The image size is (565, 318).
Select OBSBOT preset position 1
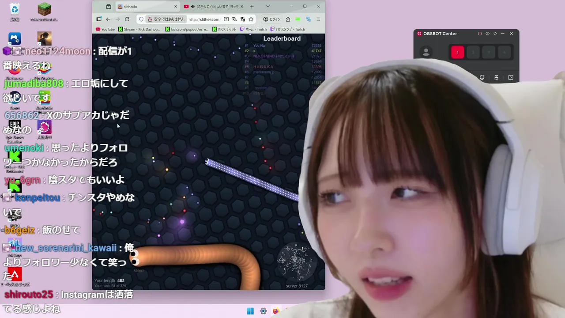point(457,52)
